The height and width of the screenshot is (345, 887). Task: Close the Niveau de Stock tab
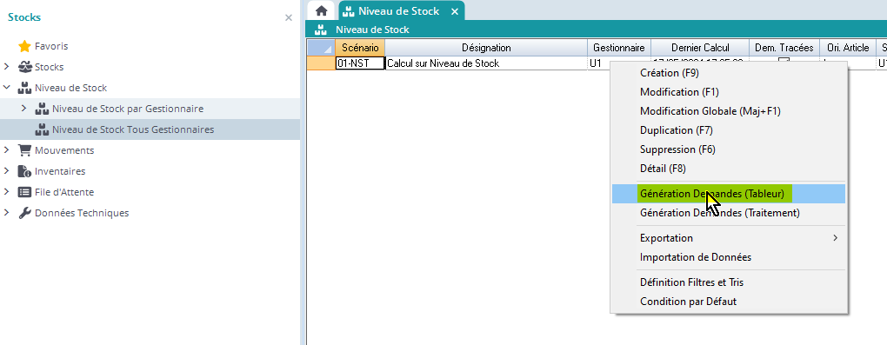tap(454, 11)
